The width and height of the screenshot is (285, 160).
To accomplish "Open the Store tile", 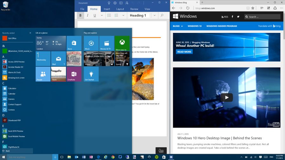I will click(74, 43).
